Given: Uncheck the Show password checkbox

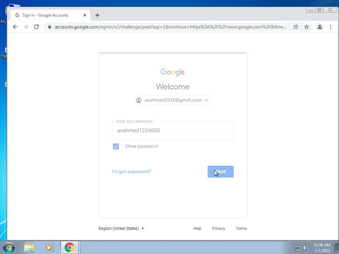Looking at the screenshot, I should click(116, 147).
